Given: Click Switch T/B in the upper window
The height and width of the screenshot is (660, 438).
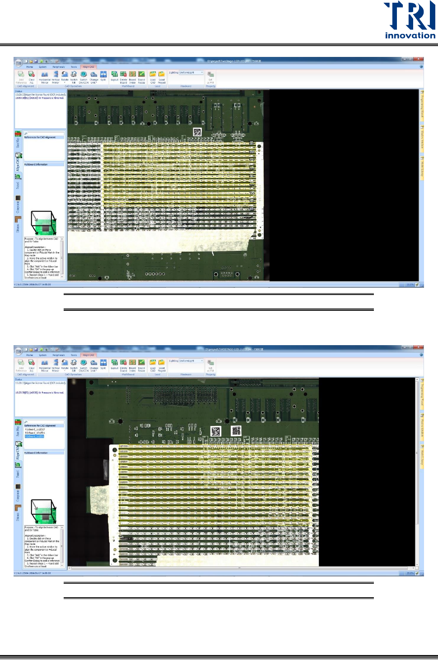Looking at the screenshot, I should click(74, 77).
